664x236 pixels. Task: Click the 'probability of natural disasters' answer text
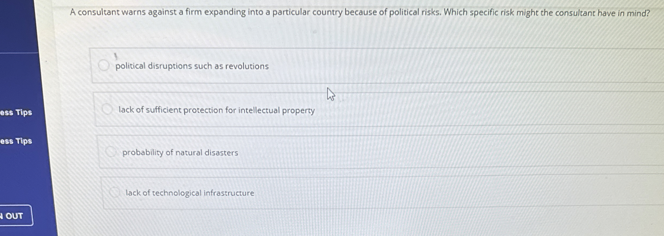[x=180, y=153]
